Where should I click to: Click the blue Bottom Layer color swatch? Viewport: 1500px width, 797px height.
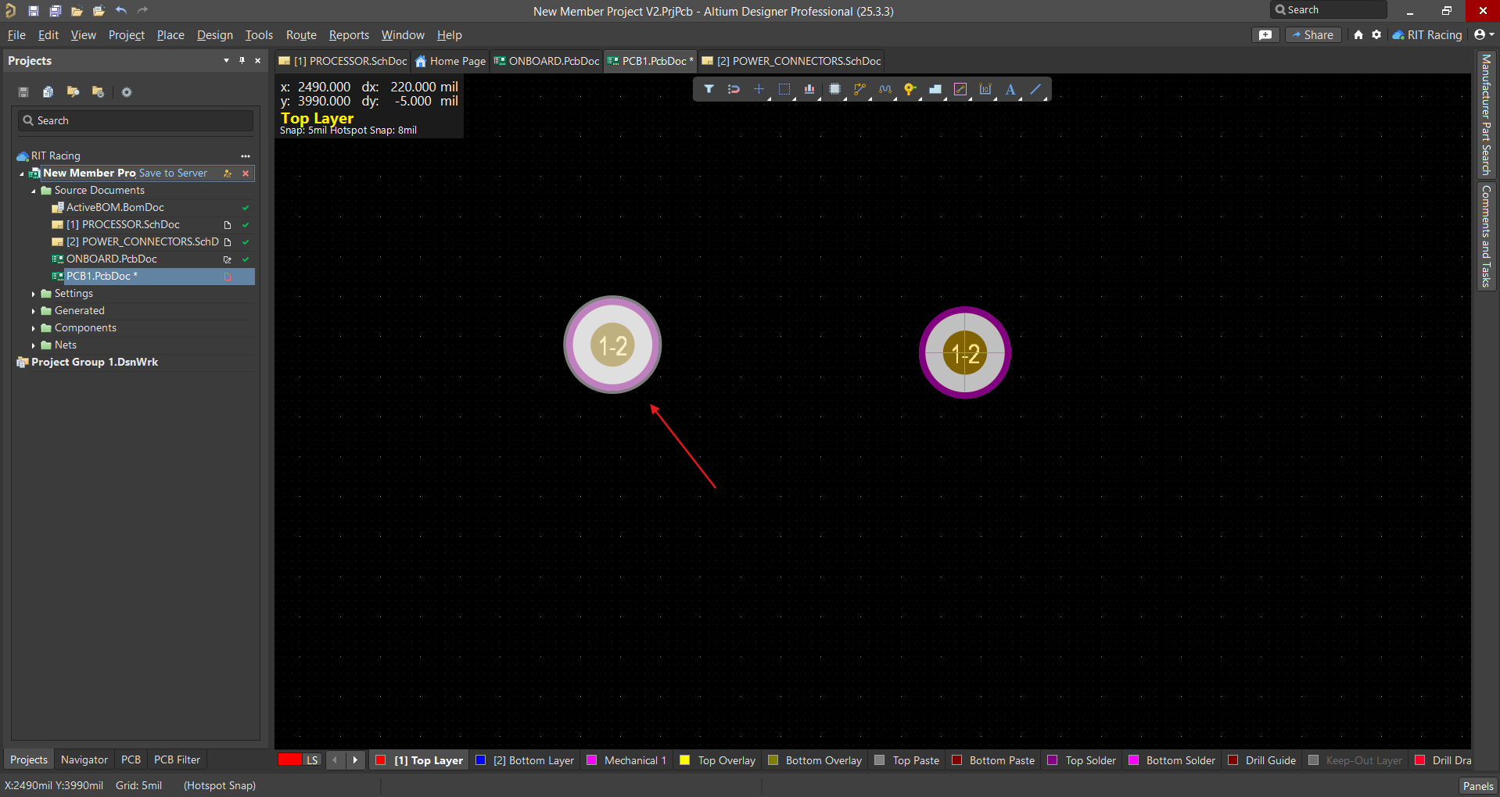pyautogui.click(x=481, y=760)
